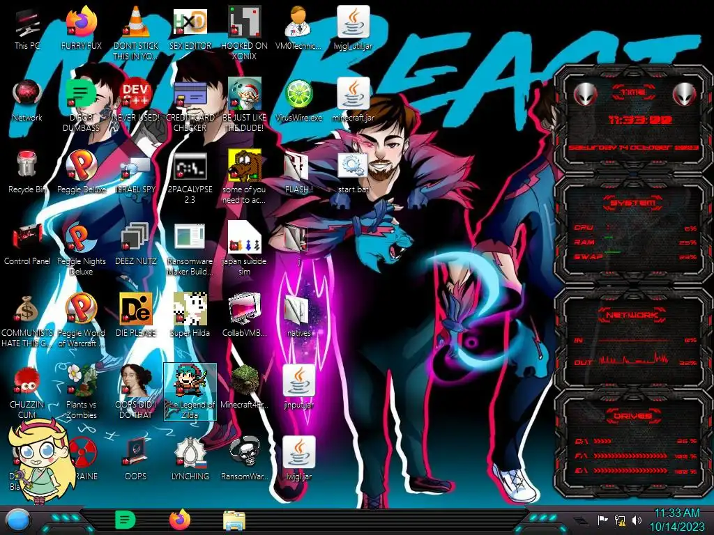714x535 pixels.
Task: Open the VM0Technic doctor icon
Action: click(298, 28)
